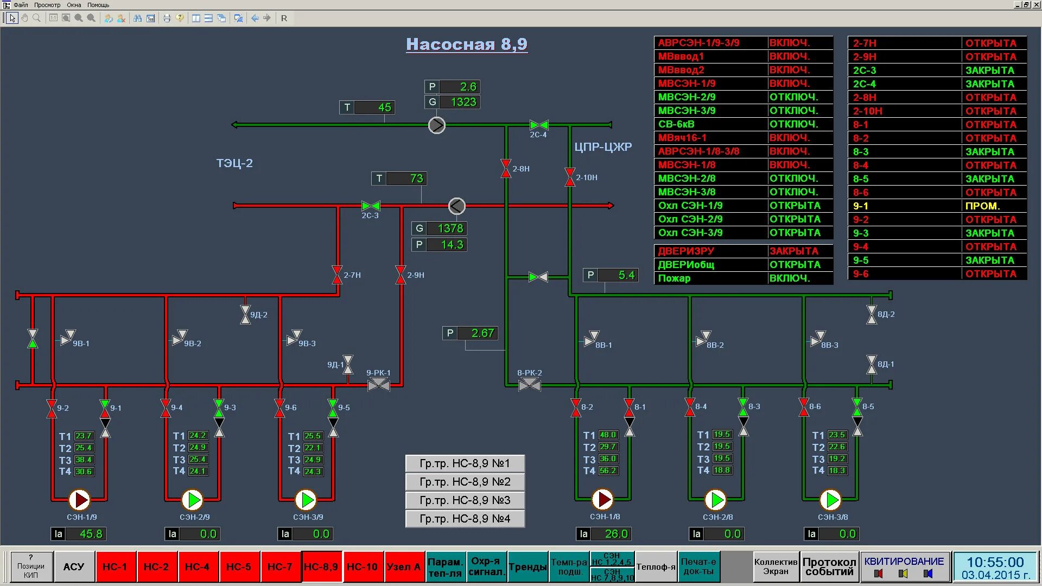Select the hand pan tool
Viewport: 1042px width, 586px height.
tap(24, 18)
